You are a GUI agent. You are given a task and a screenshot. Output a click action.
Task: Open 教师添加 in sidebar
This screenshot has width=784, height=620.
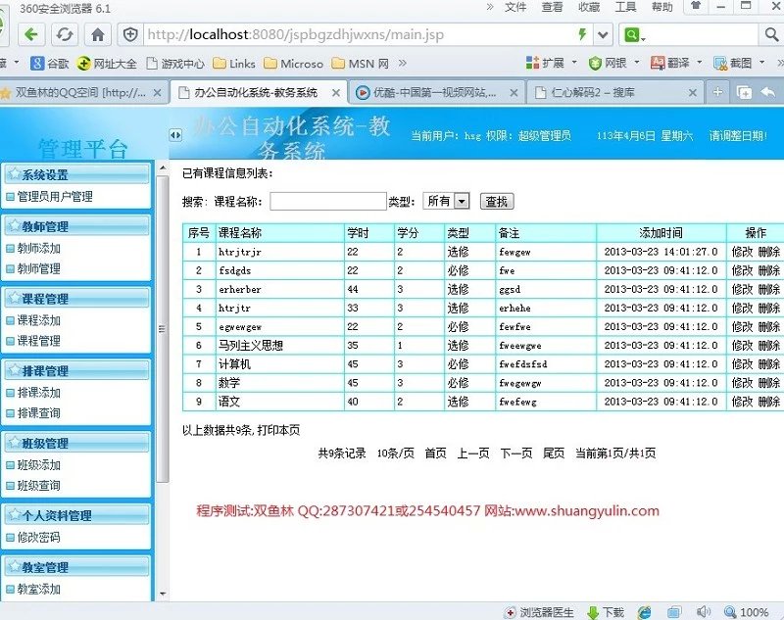(38, 249)
